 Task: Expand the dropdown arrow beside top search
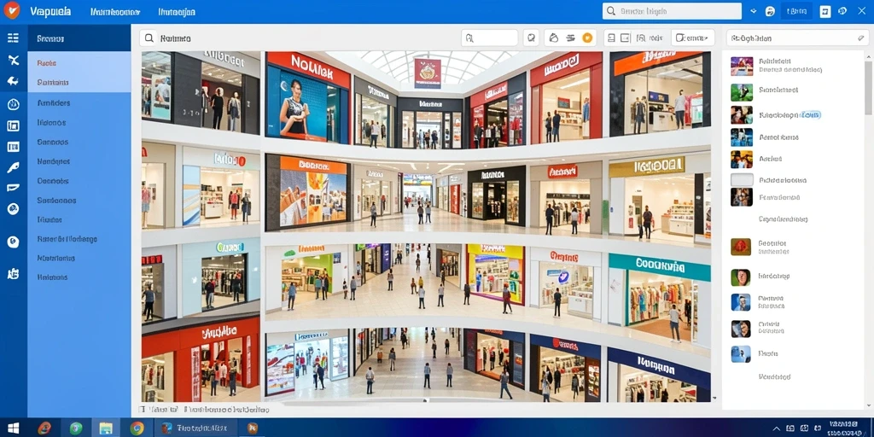coord(754,11)
